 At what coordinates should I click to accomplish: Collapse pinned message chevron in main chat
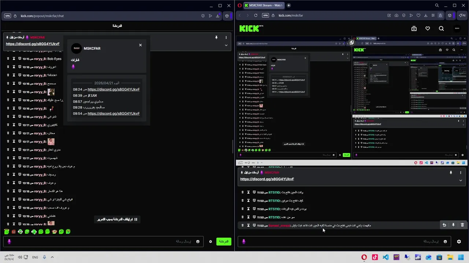(461, 180)
